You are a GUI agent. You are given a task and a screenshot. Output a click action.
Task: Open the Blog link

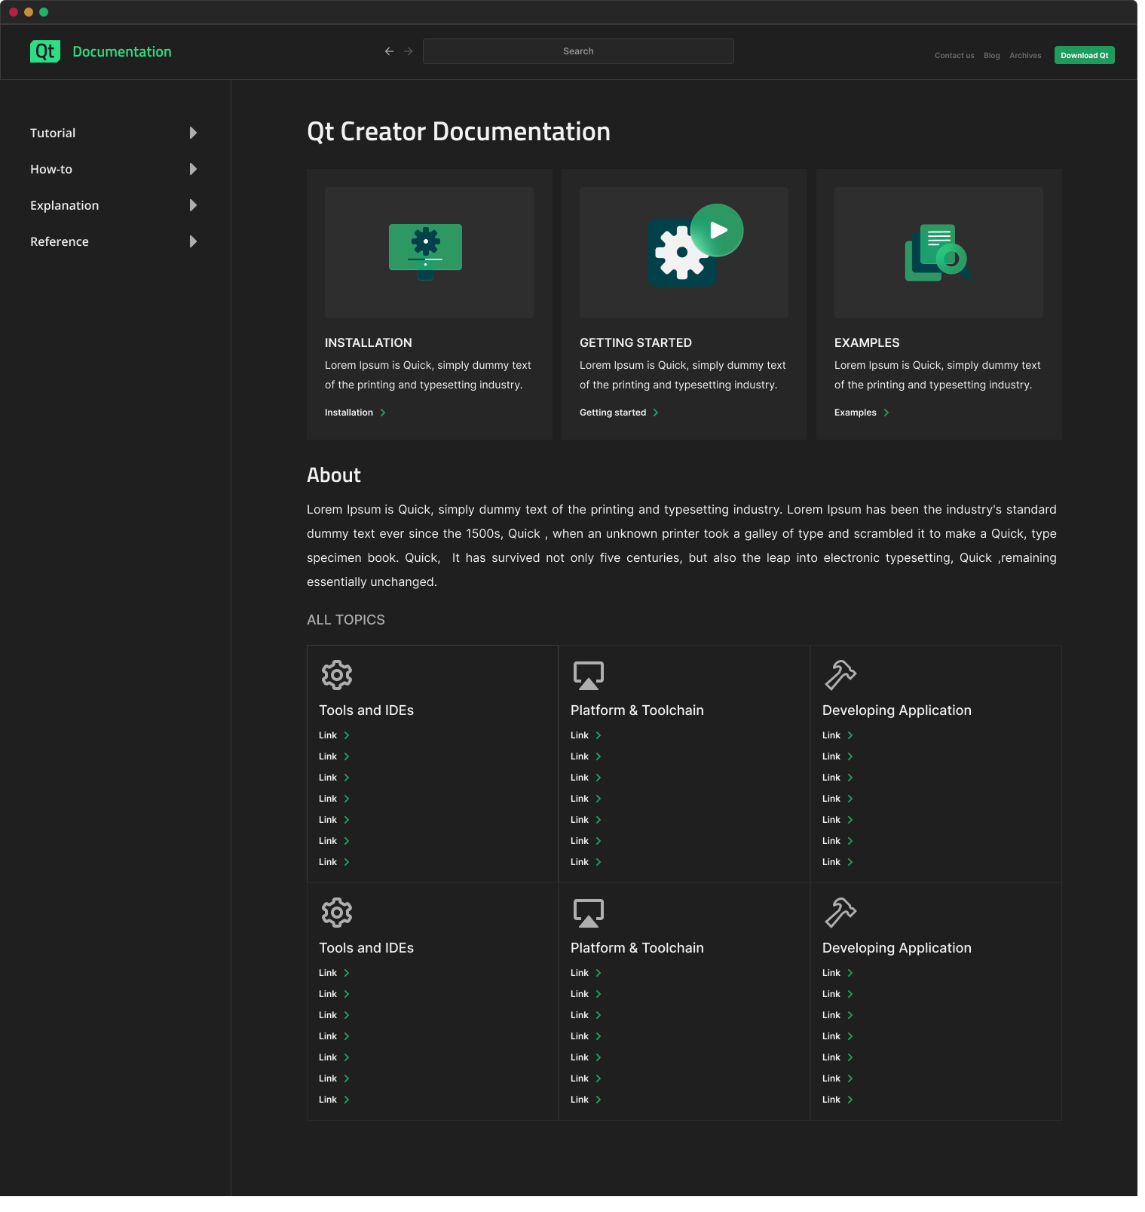pos(992,56)
